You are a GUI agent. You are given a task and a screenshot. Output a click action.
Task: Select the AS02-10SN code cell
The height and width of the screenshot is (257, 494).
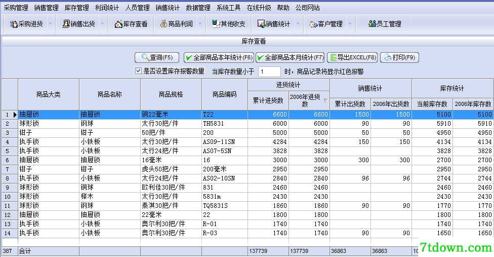point(225,178)
